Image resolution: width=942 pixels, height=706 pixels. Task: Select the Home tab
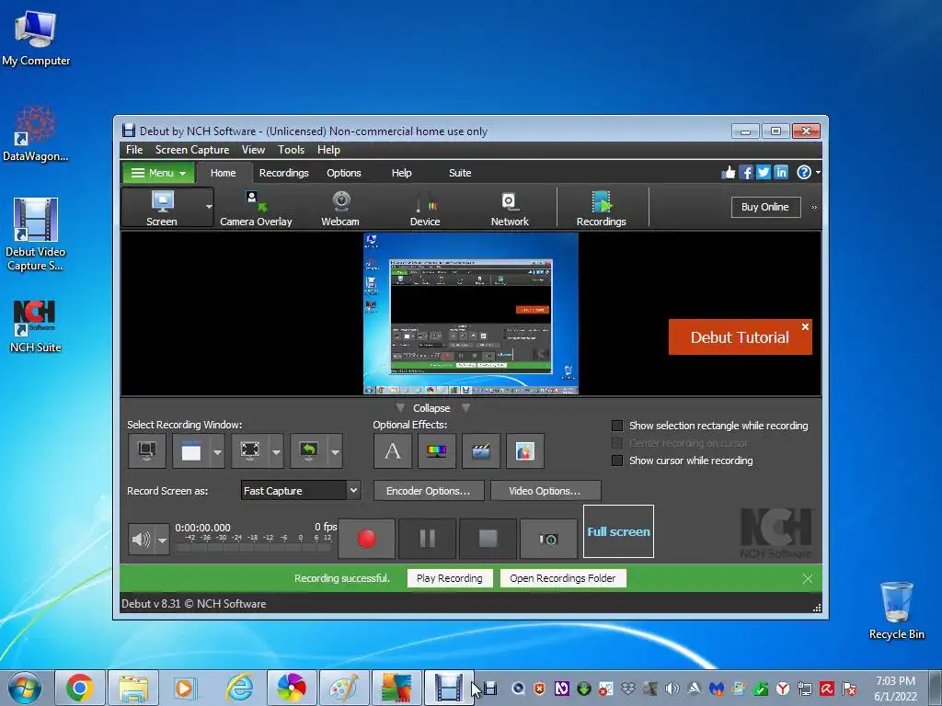[x=223, y=173]
